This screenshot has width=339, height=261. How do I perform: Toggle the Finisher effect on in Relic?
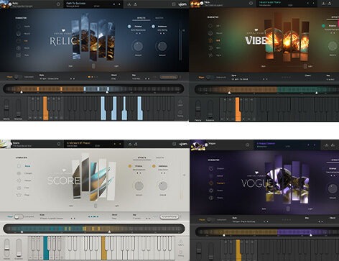(x=129, y=27)
